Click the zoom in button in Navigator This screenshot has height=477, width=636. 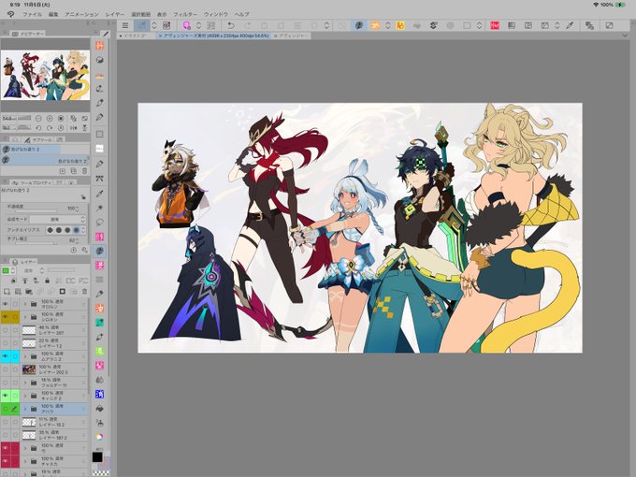pyautogui.click(x=50, y=119)
